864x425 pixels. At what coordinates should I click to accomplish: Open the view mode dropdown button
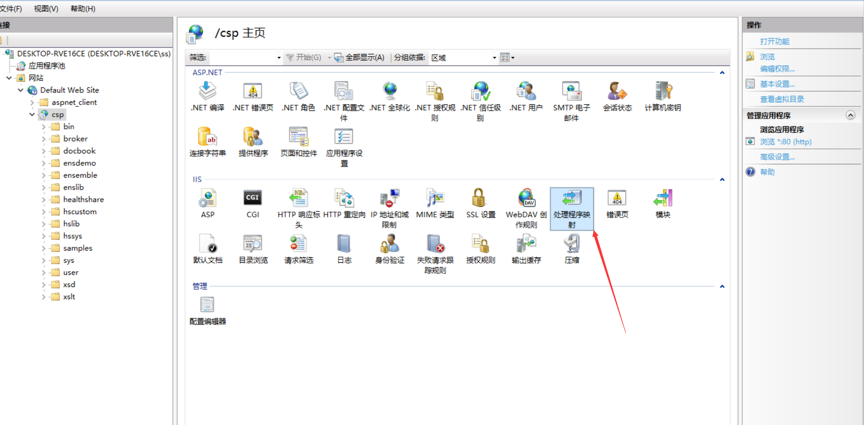[507, 58]
